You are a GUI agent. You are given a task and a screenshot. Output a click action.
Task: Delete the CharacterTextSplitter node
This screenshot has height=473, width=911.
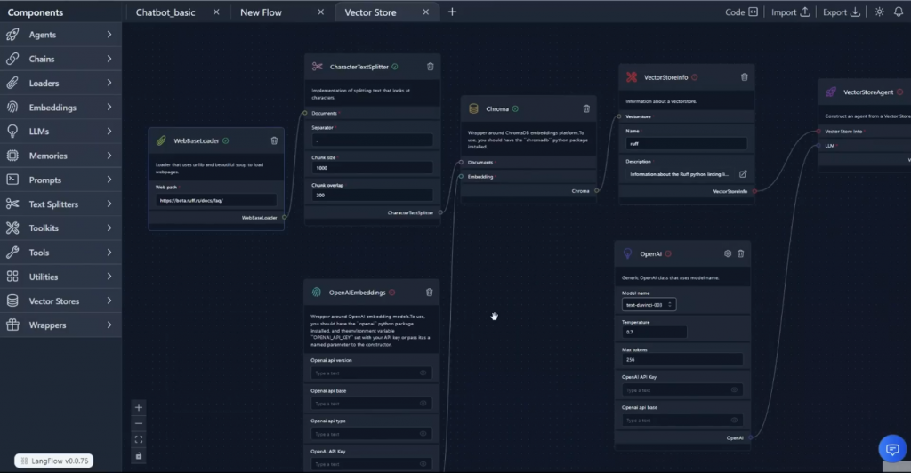[x=431, y=67]
